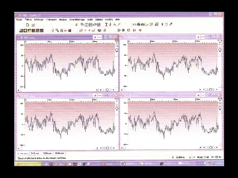
Task: Click the horizontal zoom wheel in the upper-right wave window
Action: (x=210, y=90)
